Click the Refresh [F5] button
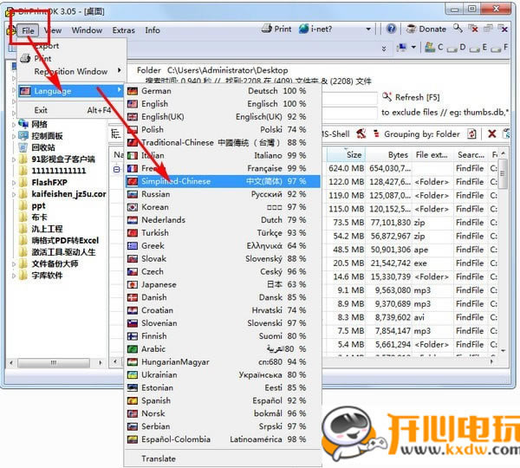The width and height of the screenshot is (520, 468). point(411,97)
